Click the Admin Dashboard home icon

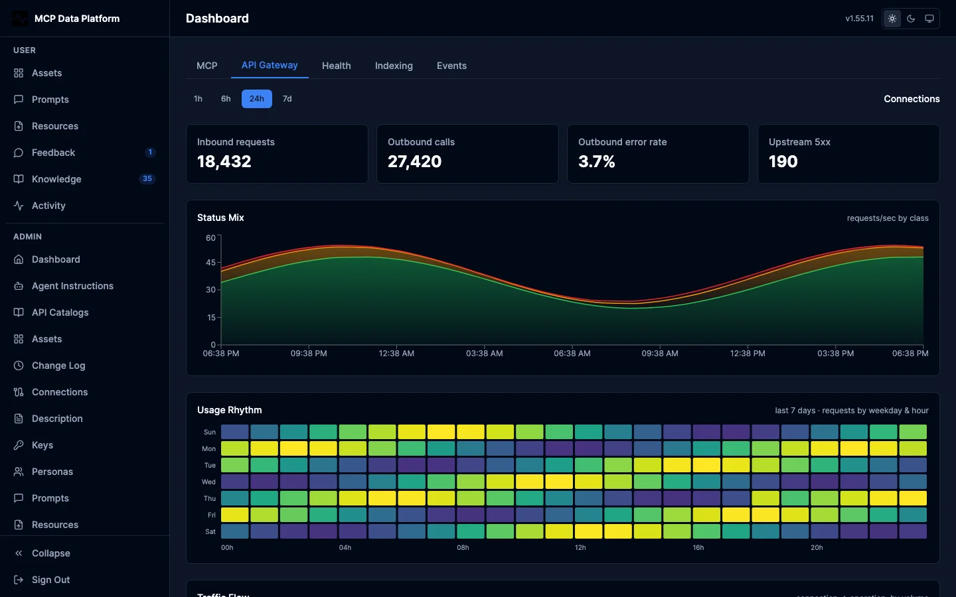click(x=19, y=259)
